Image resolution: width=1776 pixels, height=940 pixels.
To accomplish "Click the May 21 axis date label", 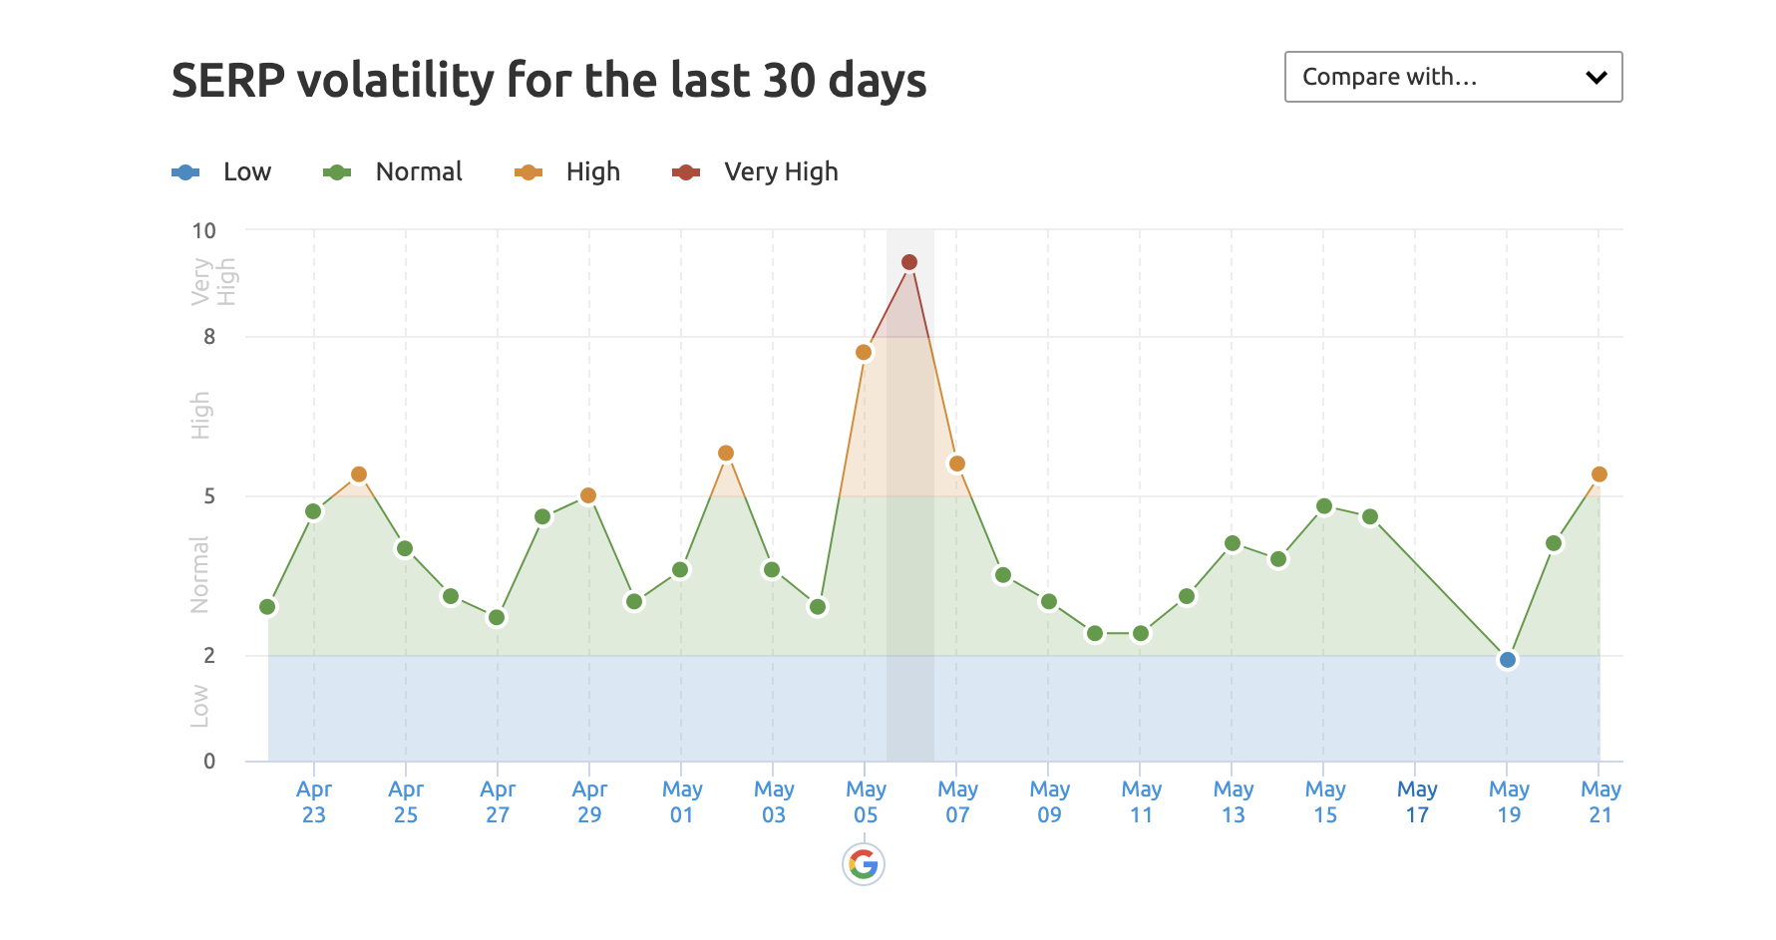I will 1600,802.
